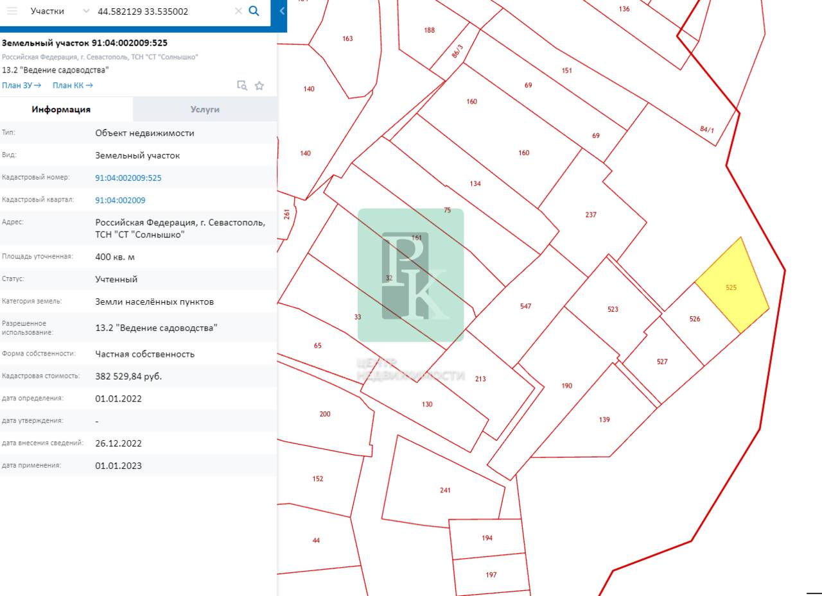Screen dimensions: 822x596
Task: Click parcel 237 on the map
Action: [x=591, y=214]
